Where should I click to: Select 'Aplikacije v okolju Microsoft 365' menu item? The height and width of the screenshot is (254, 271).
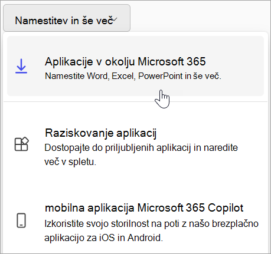tap(135, 66)
